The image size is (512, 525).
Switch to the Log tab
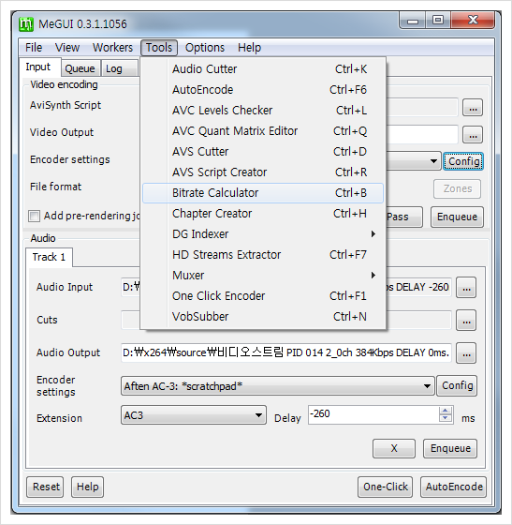(x=119, y=68)
